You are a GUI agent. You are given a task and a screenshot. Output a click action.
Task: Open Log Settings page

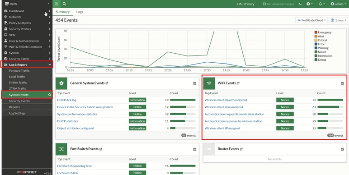click(x=17, y=113)
